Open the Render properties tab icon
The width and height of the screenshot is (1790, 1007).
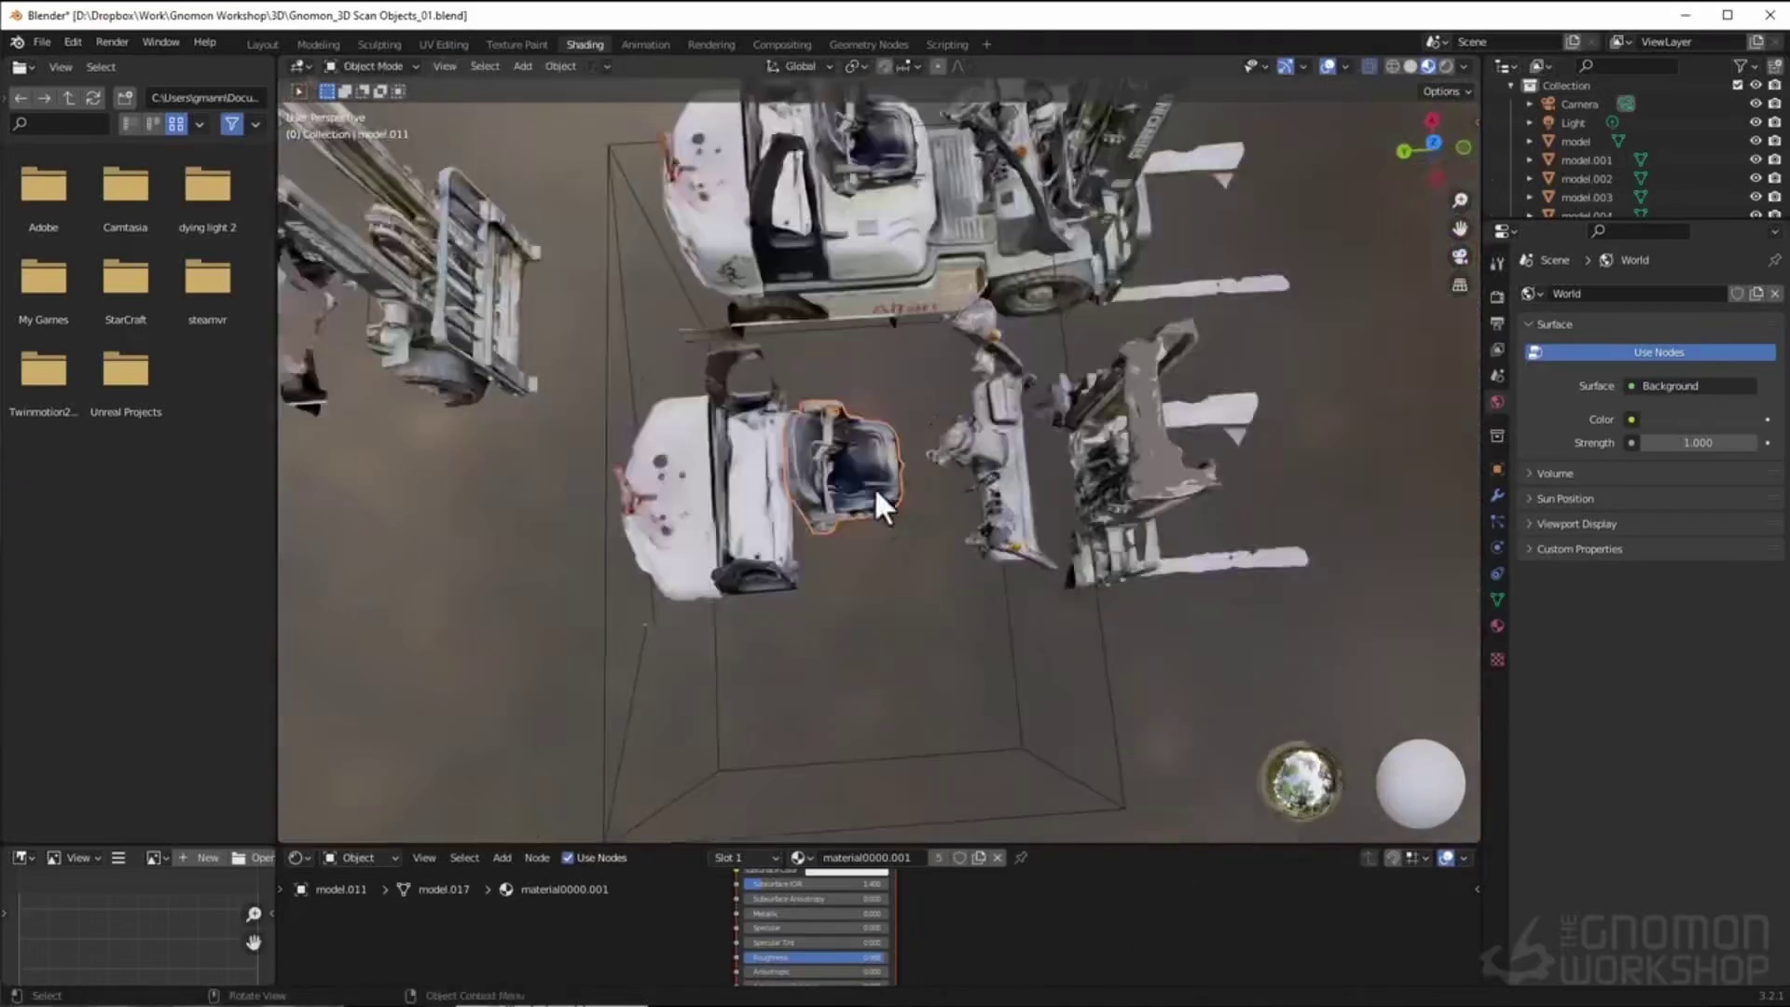pos(1497,297)
